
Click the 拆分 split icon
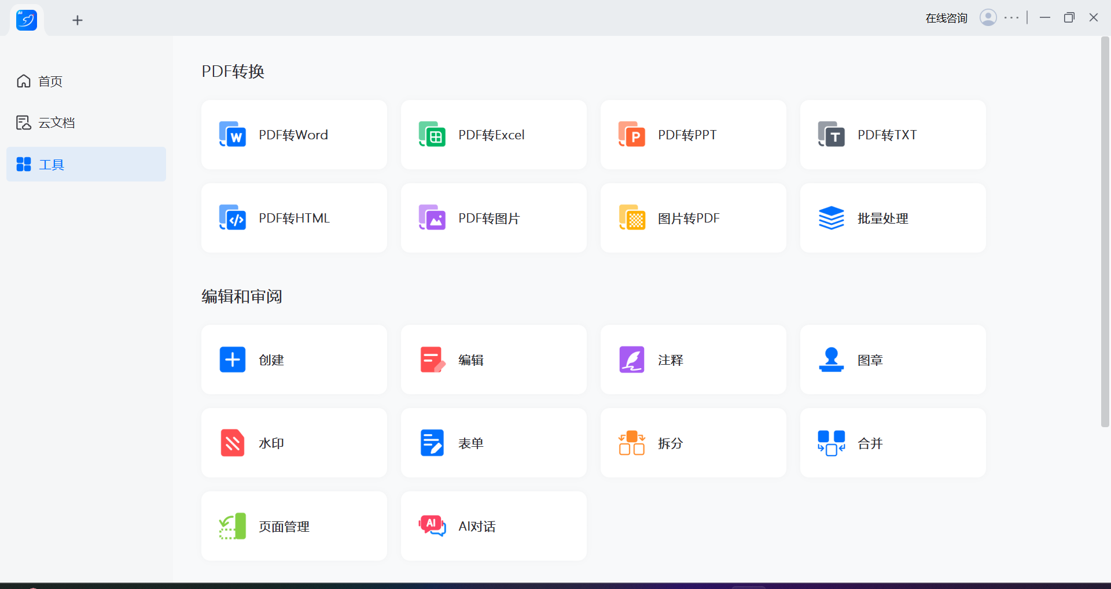point(632,443)
